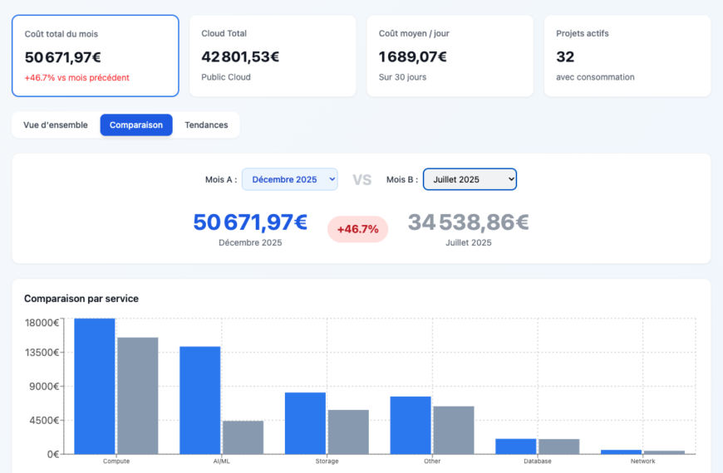Open the Mois A dropdown
This screenshot has width=723, height=473.
(289, 179)
